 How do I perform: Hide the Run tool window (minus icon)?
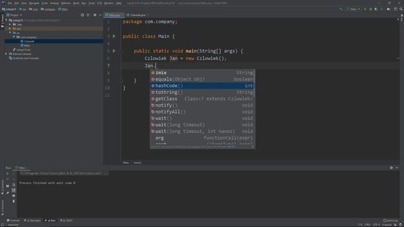pos(397,168)
